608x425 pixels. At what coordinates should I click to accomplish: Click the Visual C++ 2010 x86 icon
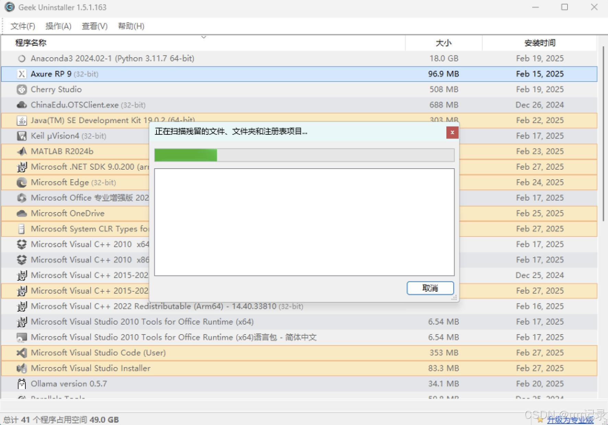point(22,260)
